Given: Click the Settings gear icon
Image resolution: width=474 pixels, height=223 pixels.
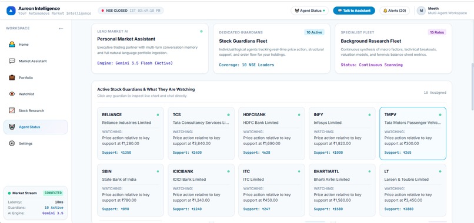Looking at the screenshot, I should [x=12, y=143].
